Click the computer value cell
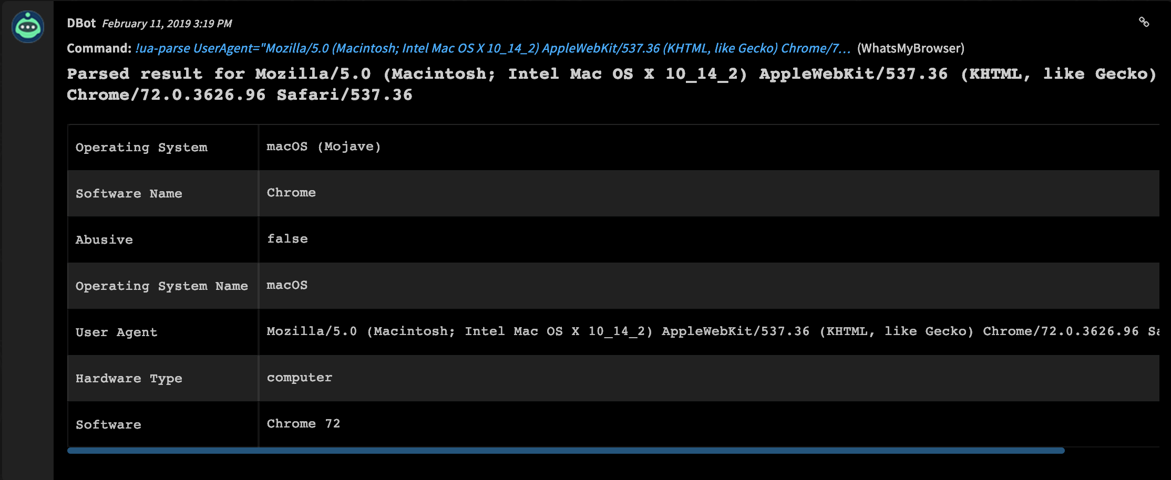 [x=299, y=378]
